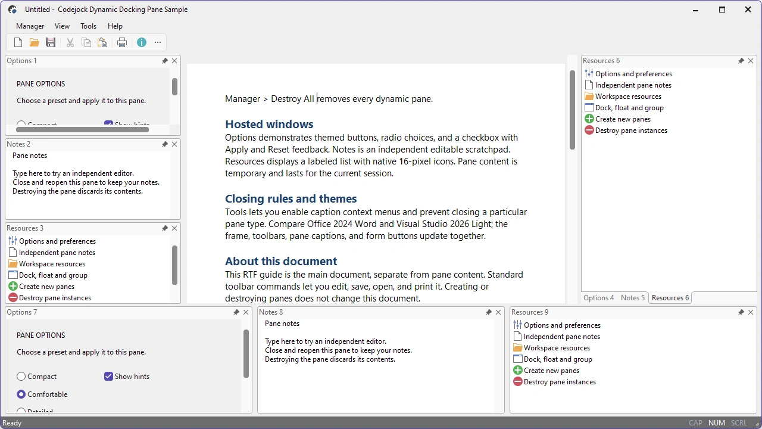The image size is (762, 429).
Task: Click the Hosted windows heading
Action: pyautogui.click(x=269, y=124)
